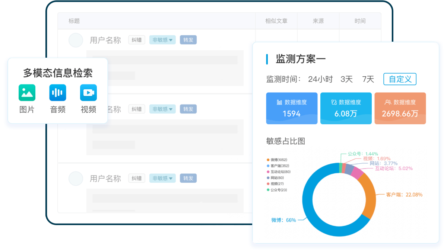The height and width of the screenshot is (250, 447).
Task: Click the 自定义 custom time button
Action: [400, 79]
